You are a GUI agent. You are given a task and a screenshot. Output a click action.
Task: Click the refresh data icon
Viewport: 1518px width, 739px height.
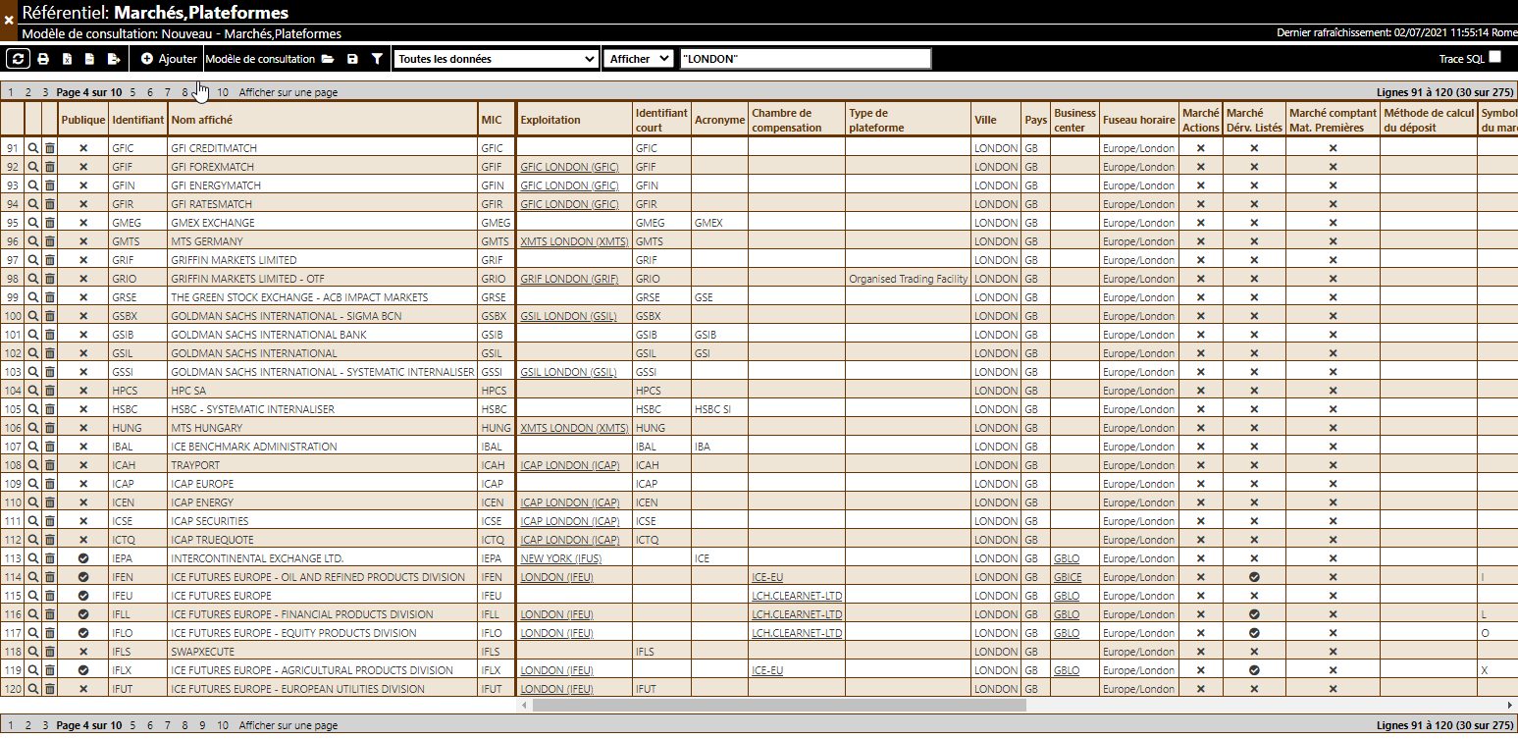[x=18, y=59]
